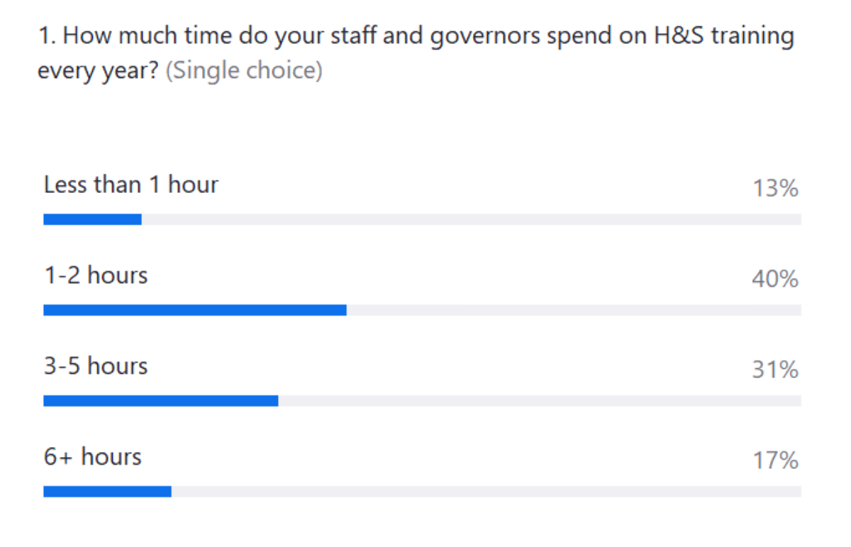851x547 pixels.
Task: Select the "1-2 hours" option label
Action: [x=96, y=275]
